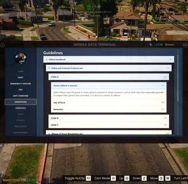Open REAL ESTATE in sidebar
The width and height of the screenshot is (188, 184).
point(21,126)
